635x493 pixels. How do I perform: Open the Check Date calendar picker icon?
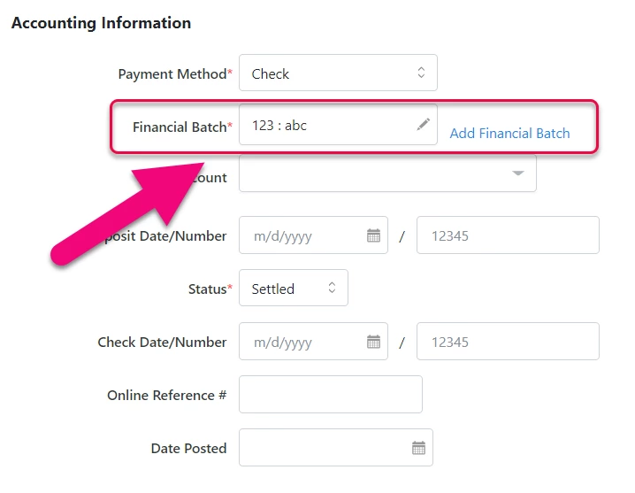pyautogui.click(x=373, y=342)
